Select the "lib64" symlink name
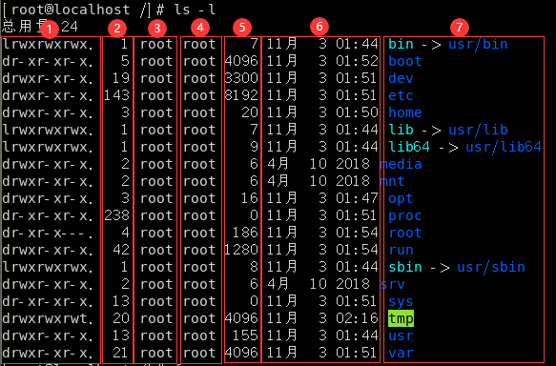Viewport: 556px width, 366px height. 409,147
